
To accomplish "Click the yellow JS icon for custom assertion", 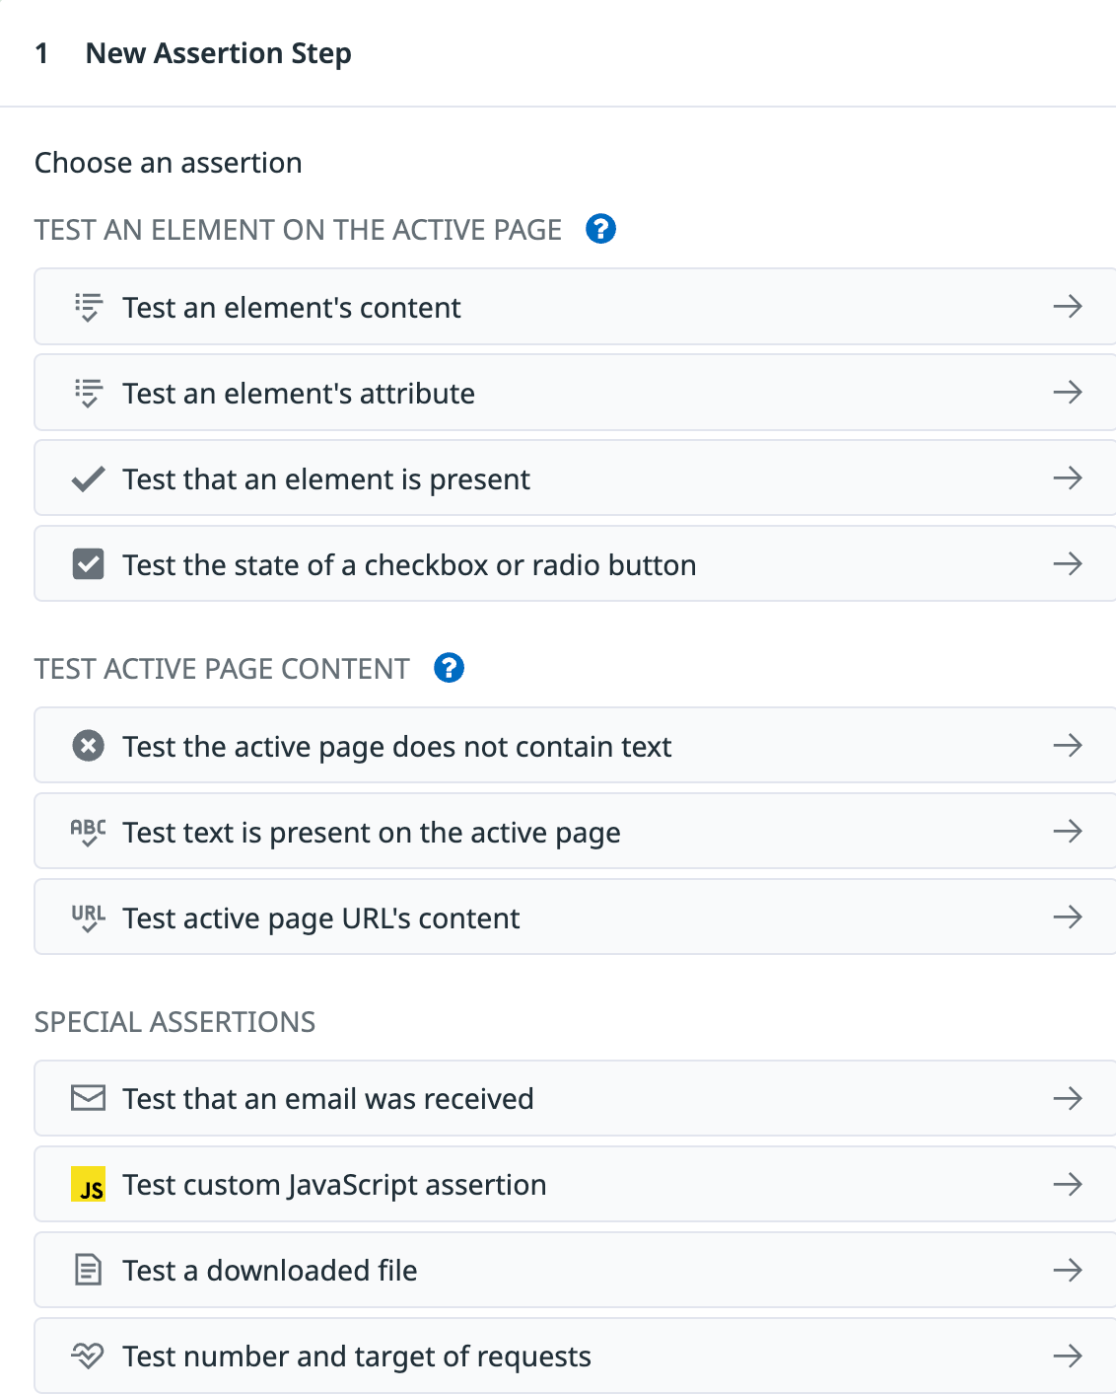I will 89,1184.
